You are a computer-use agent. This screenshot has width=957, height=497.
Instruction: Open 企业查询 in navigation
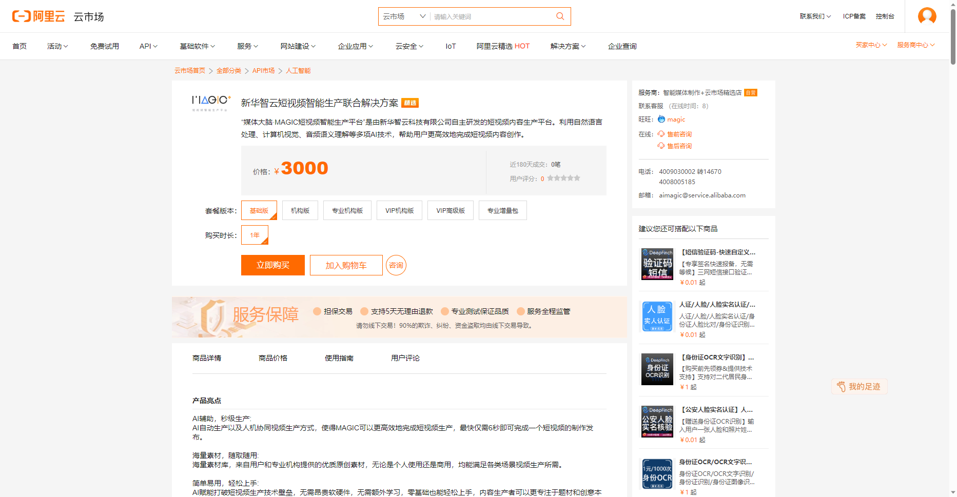[622, 46]
